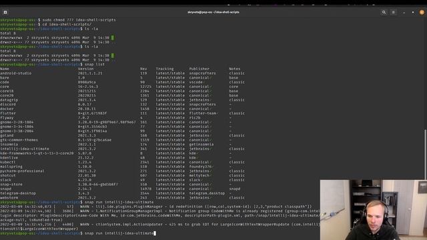Click the 'flutter-team' publisher entry
Image resolution: width=427 pixels, height=240 pixels.
[x=203, y=113]
